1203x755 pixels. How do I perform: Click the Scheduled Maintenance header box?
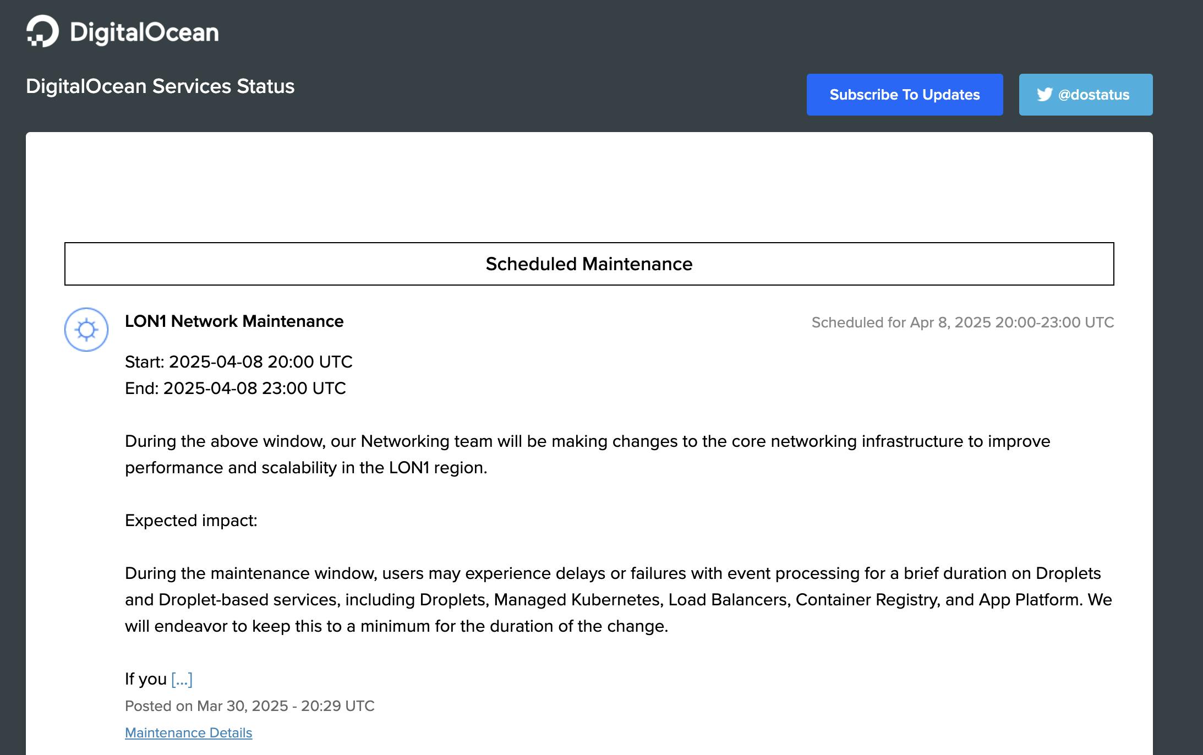click(589, 264)
